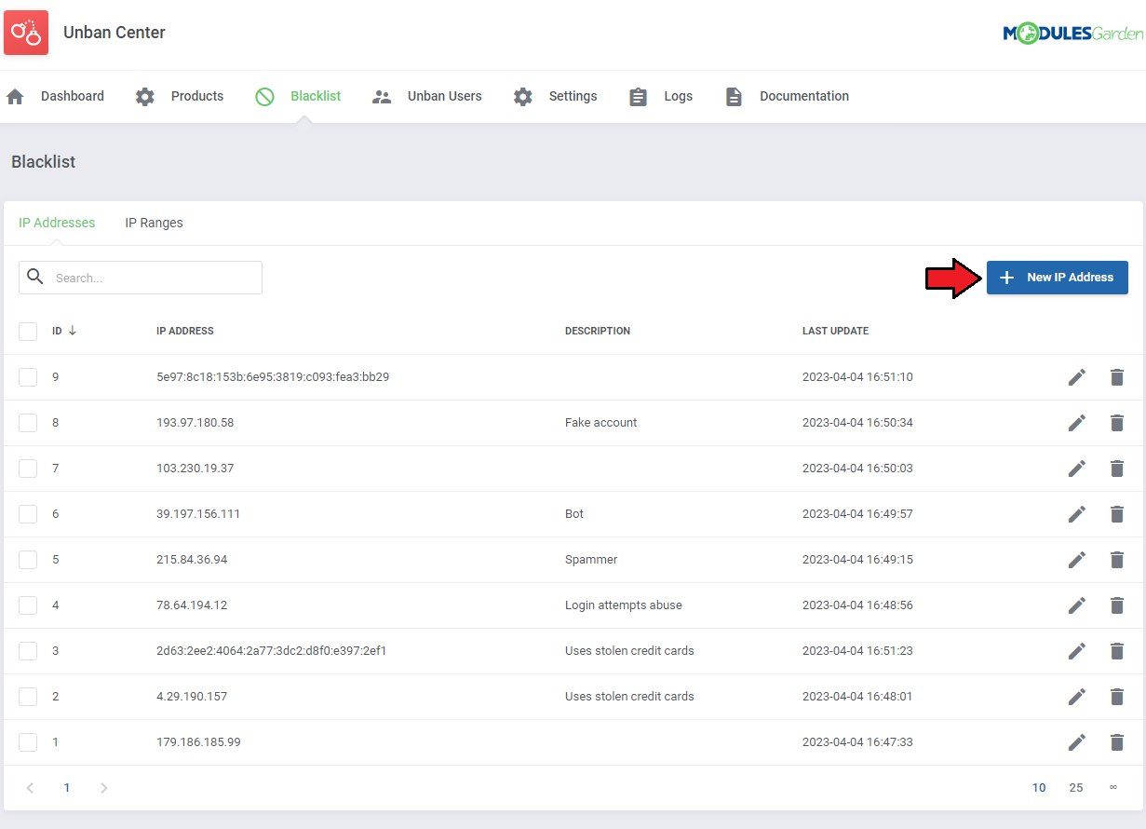Viewport: 1146px width, 829px height.
Task: Sort by ID column arrow
Action: pos(73,331)
